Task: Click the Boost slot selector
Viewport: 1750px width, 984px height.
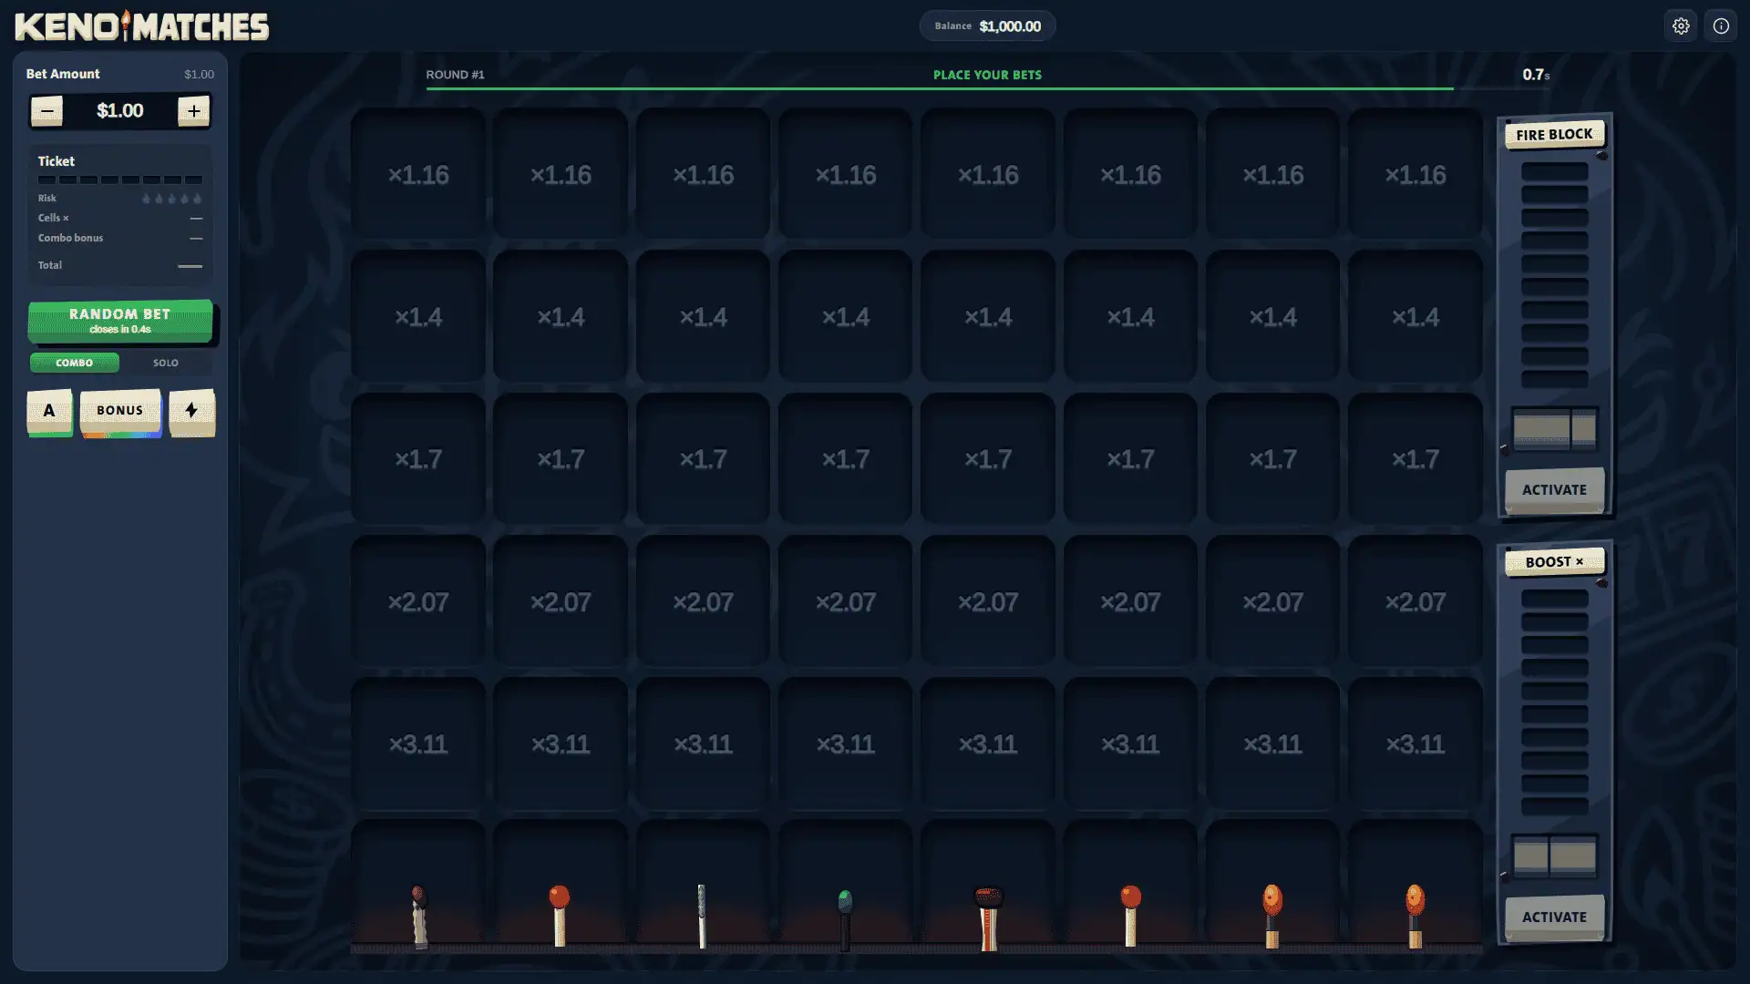Action: tap(1554, 856)
